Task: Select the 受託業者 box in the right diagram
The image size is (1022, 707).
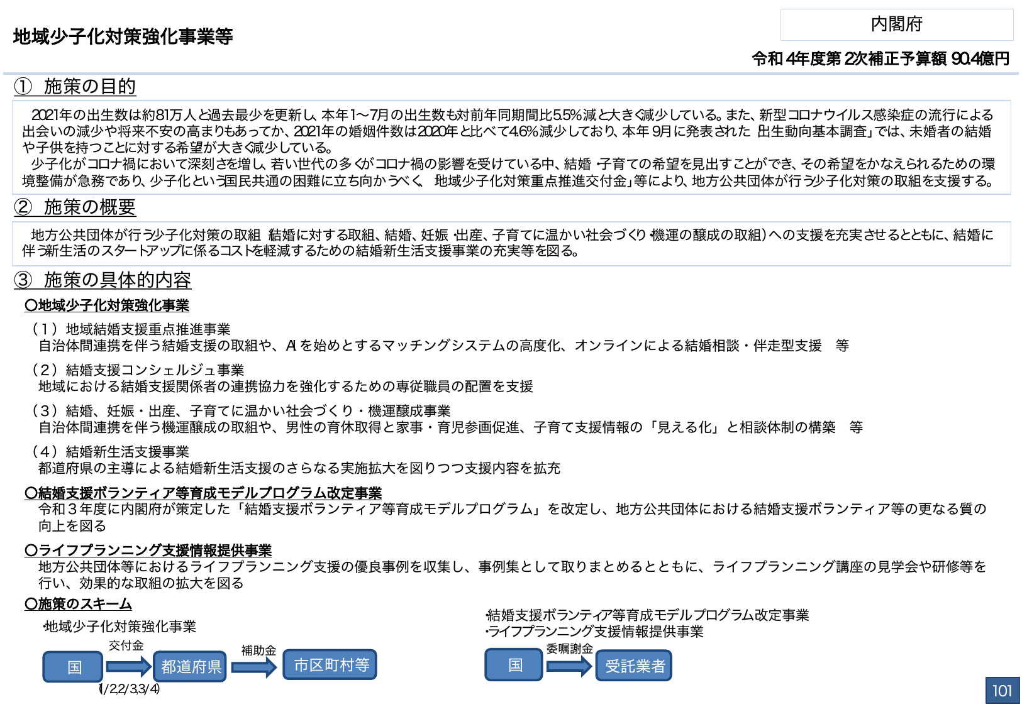Action: [x=634, y=666]
